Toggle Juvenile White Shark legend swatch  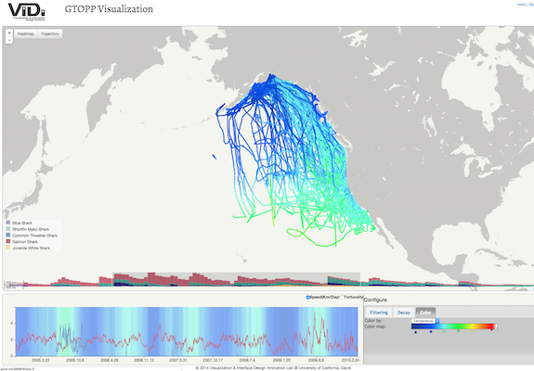[8, 248]
